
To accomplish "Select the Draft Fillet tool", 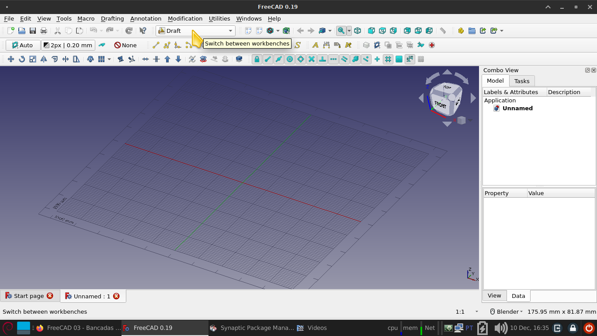I will pos(178,45).
